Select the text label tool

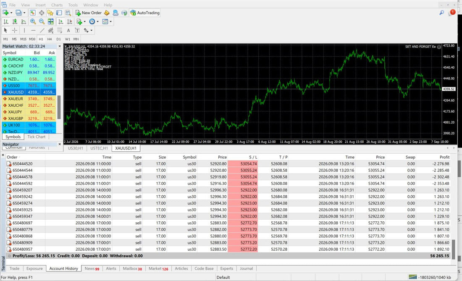[77, 30]
